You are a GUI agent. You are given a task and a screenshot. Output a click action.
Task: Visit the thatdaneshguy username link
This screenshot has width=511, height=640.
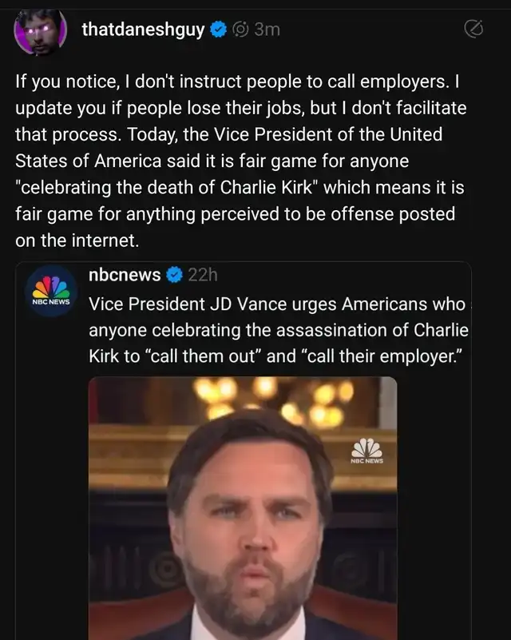(x=143, y=30)
